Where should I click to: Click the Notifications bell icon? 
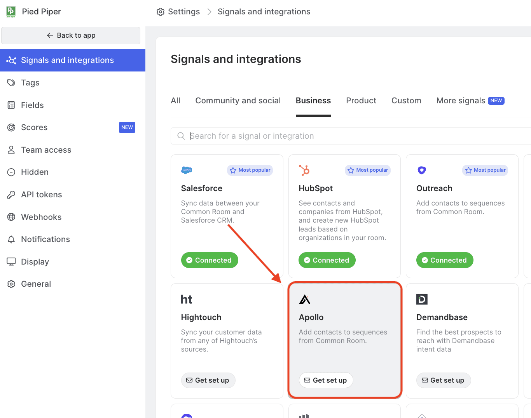11,239
